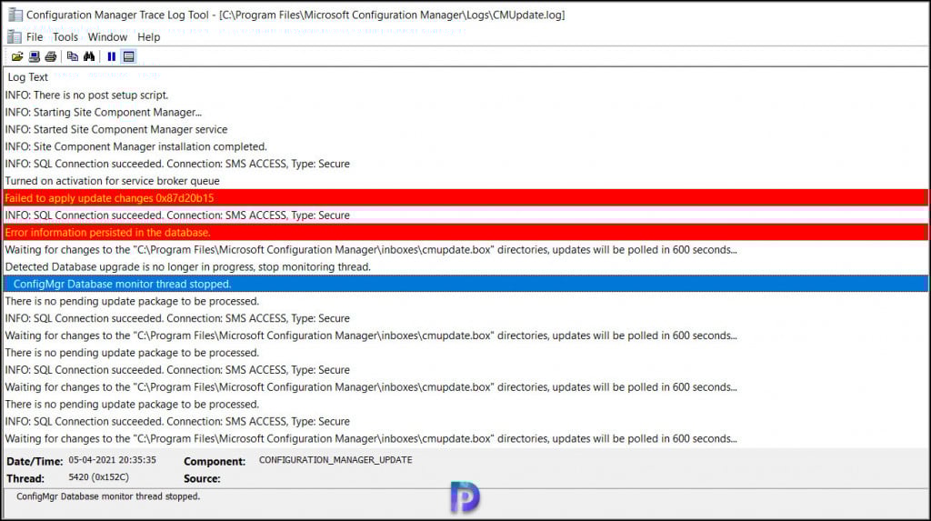Select 'Detected Database upgrade is no longer in progress' line
Viewport: 931px width, 521px height.
click(x=465, y=266)
